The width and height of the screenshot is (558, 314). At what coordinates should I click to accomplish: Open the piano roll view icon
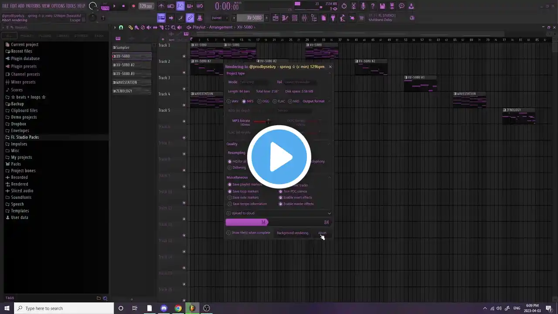(285, 18)
